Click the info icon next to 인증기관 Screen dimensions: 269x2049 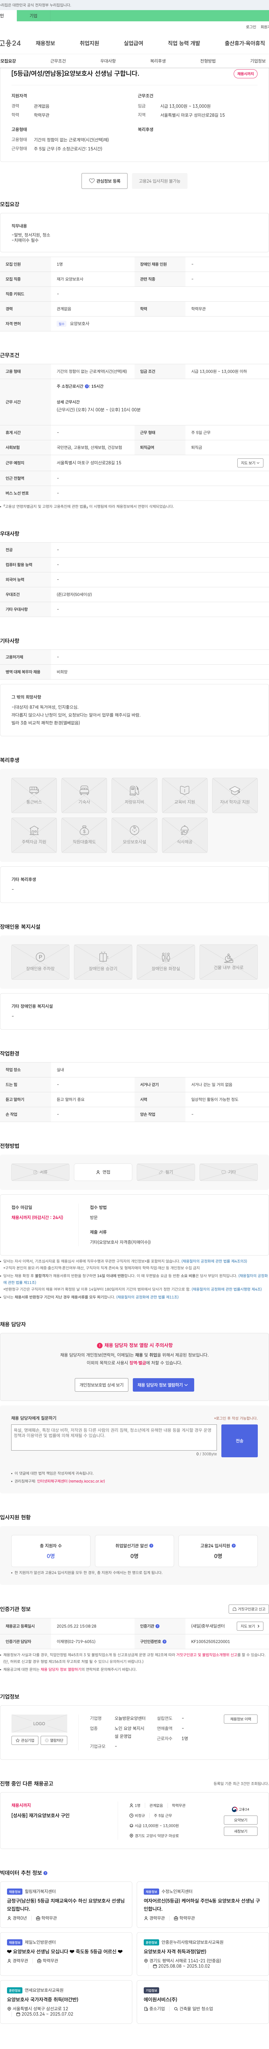click(x=157, y=1626)
